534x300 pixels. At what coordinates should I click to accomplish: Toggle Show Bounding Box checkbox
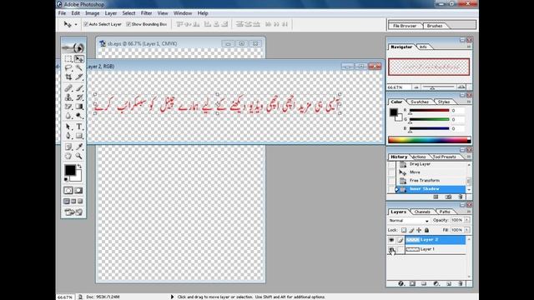click(x=128, y=24)
